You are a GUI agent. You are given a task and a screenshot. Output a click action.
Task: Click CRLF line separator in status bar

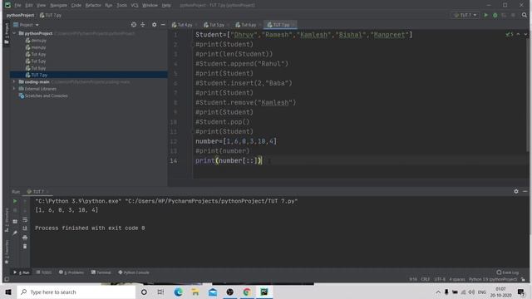click(425, 279)
